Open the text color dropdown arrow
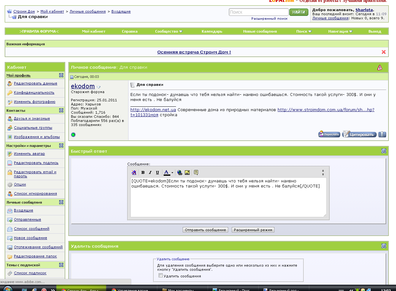This screenshot has height=291, width=396. [172, 173]
